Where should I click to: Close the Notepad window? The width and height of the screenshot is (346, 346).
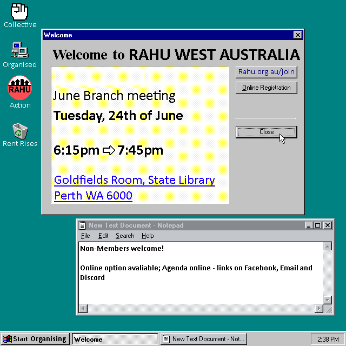328,225
